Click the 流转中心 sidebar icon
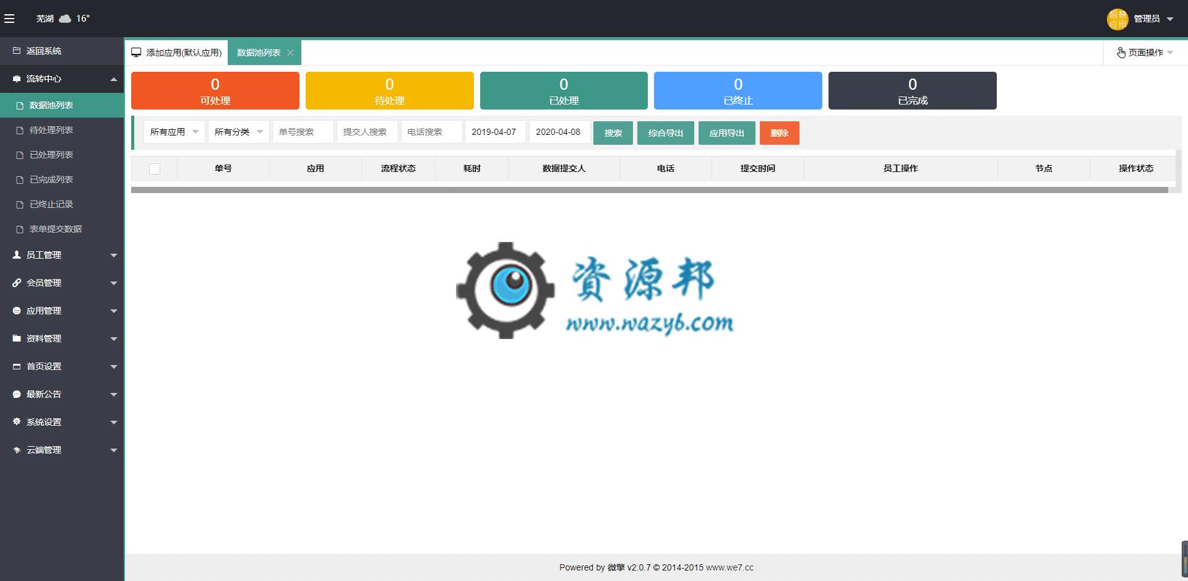This screenshot has width=1188, height=581. [17, 79]
